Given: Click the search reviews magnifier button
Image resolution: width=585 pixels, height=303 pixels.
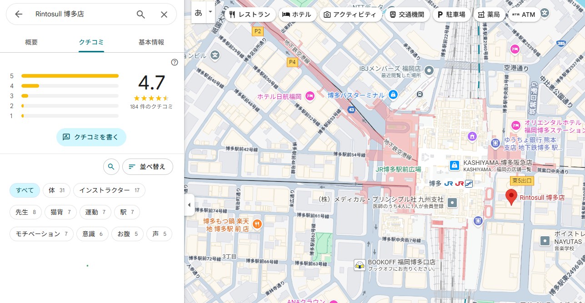Looking at the screenshot, I should point(111,167).
